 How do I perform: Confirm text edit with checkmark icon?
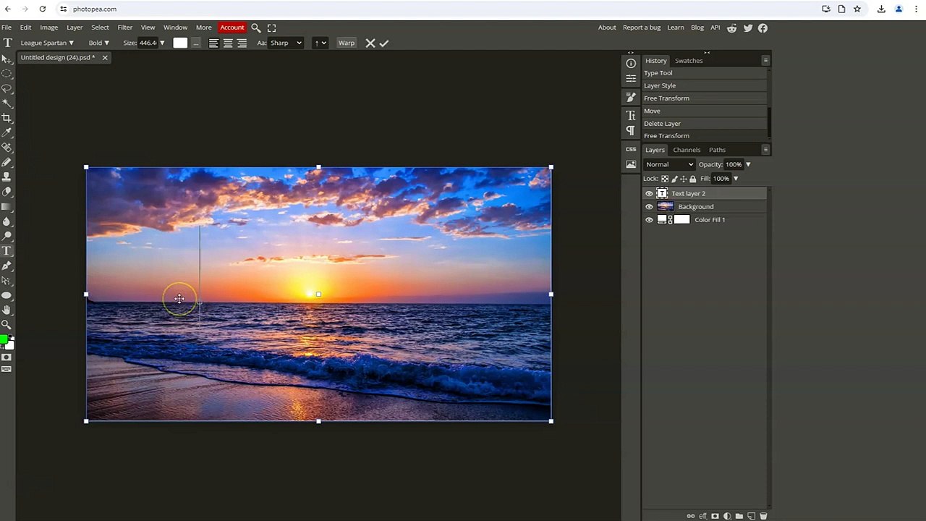tap(384, 43)
